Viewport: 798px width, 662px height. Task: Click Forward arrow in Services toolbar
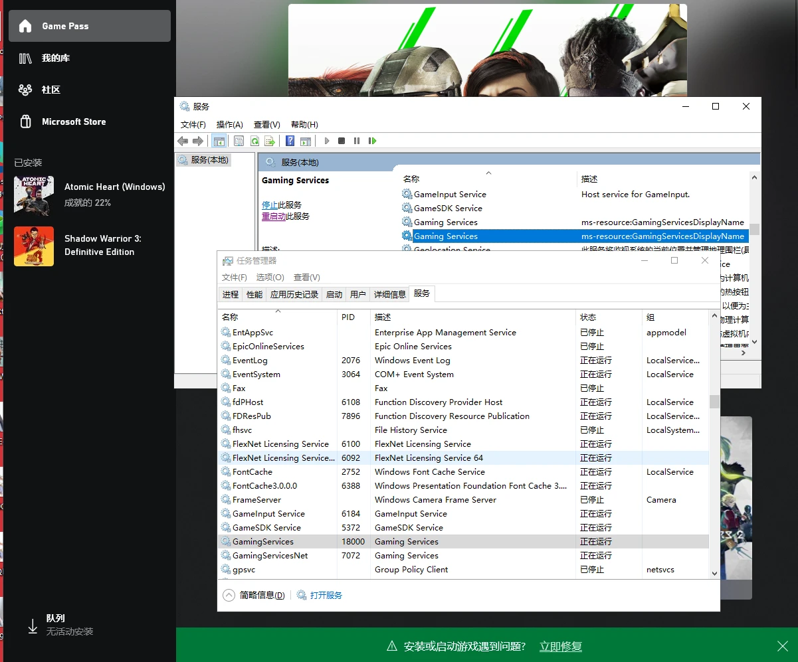pos(197,141)
